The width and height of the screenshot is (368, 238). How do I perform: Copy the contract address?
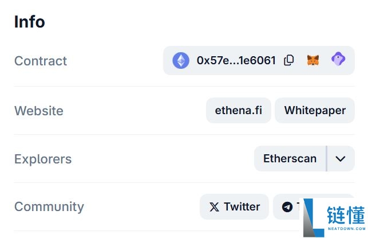pos(289,60)
